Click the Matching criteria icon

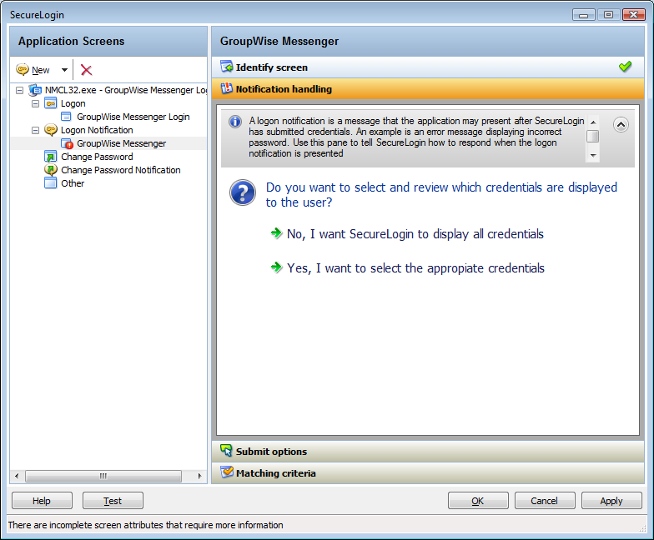click(x=227, y=472)
